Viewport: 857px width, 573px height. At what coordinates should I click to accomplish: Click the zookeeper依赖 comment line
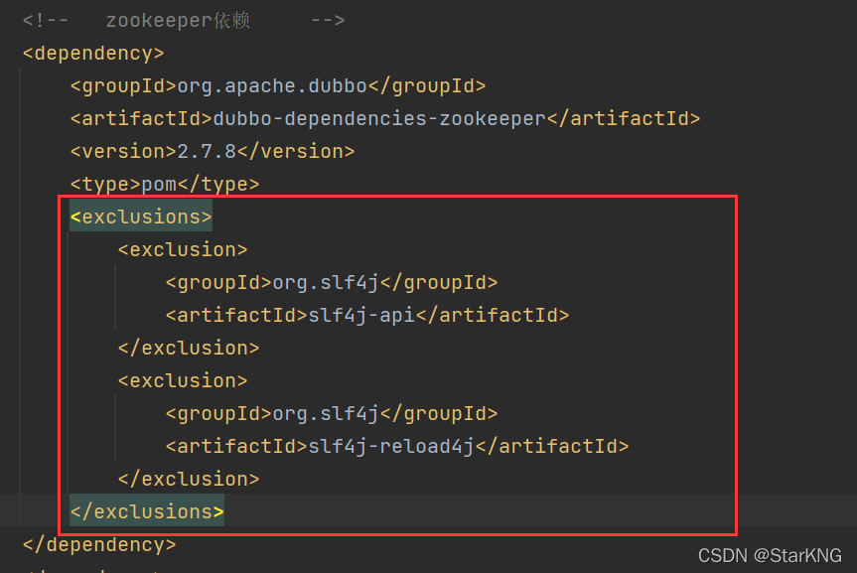(184, 21)
